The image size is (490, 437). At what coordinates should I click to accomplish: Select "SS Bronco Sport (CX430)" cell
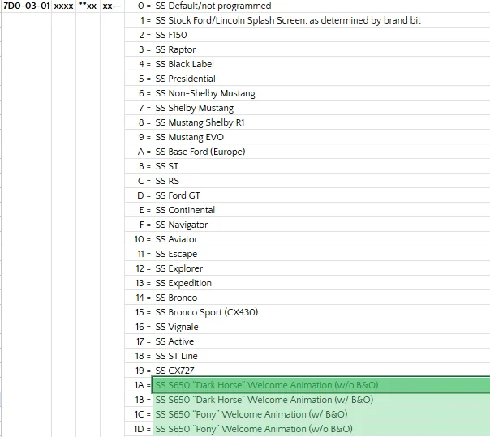click(321, 312)
